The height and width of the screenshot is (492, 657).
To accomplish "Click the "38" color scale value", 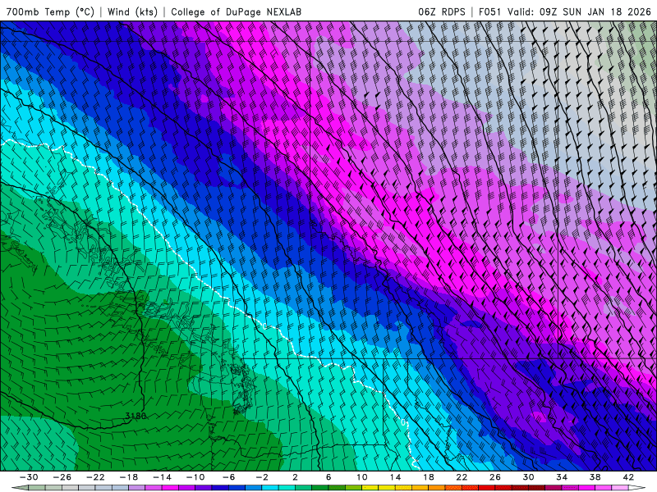I will 595,477.
